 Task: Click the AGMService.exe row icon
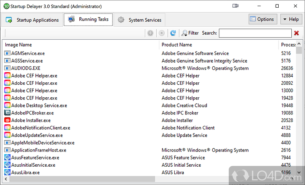7,53
